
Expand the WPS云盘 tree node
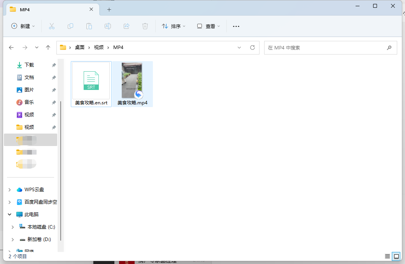tap(10, 190)
